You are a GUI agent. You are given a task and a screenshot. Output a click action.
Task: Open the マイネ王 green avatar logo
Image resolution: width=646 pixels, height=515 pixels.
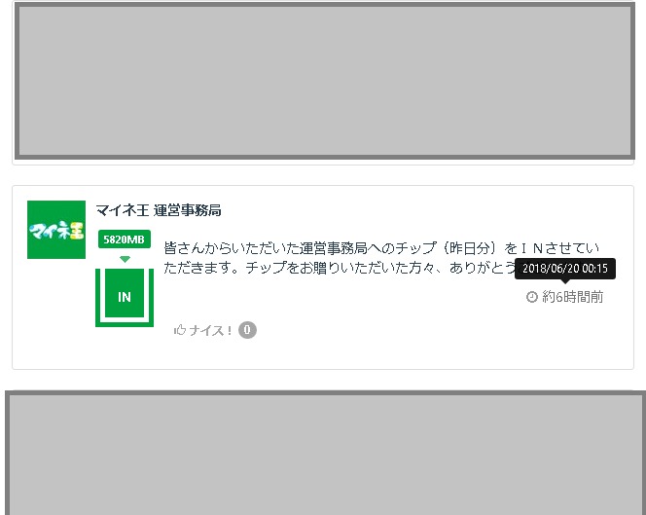click(56, 230)
